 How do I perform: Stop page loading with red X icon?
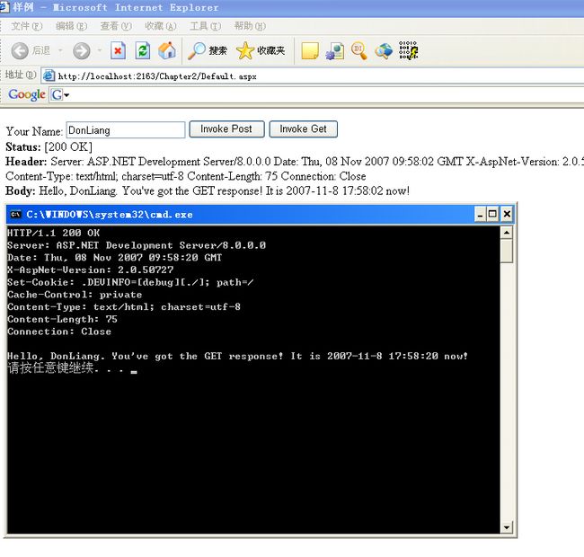pyautogui.click(x=118, y=50)
